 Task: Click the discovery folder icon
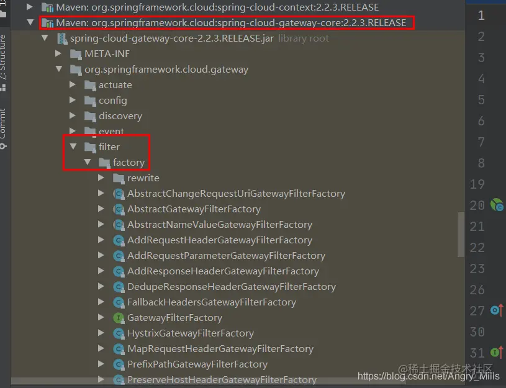pyautogui.click(x=90, y=116)
